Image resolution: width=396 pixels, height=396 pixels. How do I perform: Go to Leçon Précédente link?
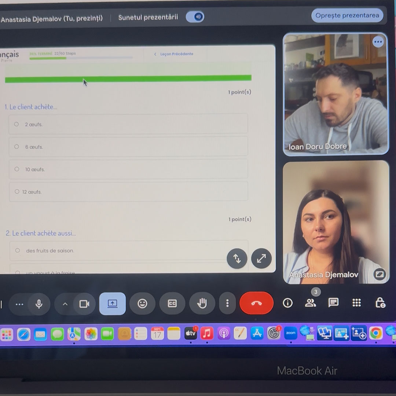click(x=174, y=54)
